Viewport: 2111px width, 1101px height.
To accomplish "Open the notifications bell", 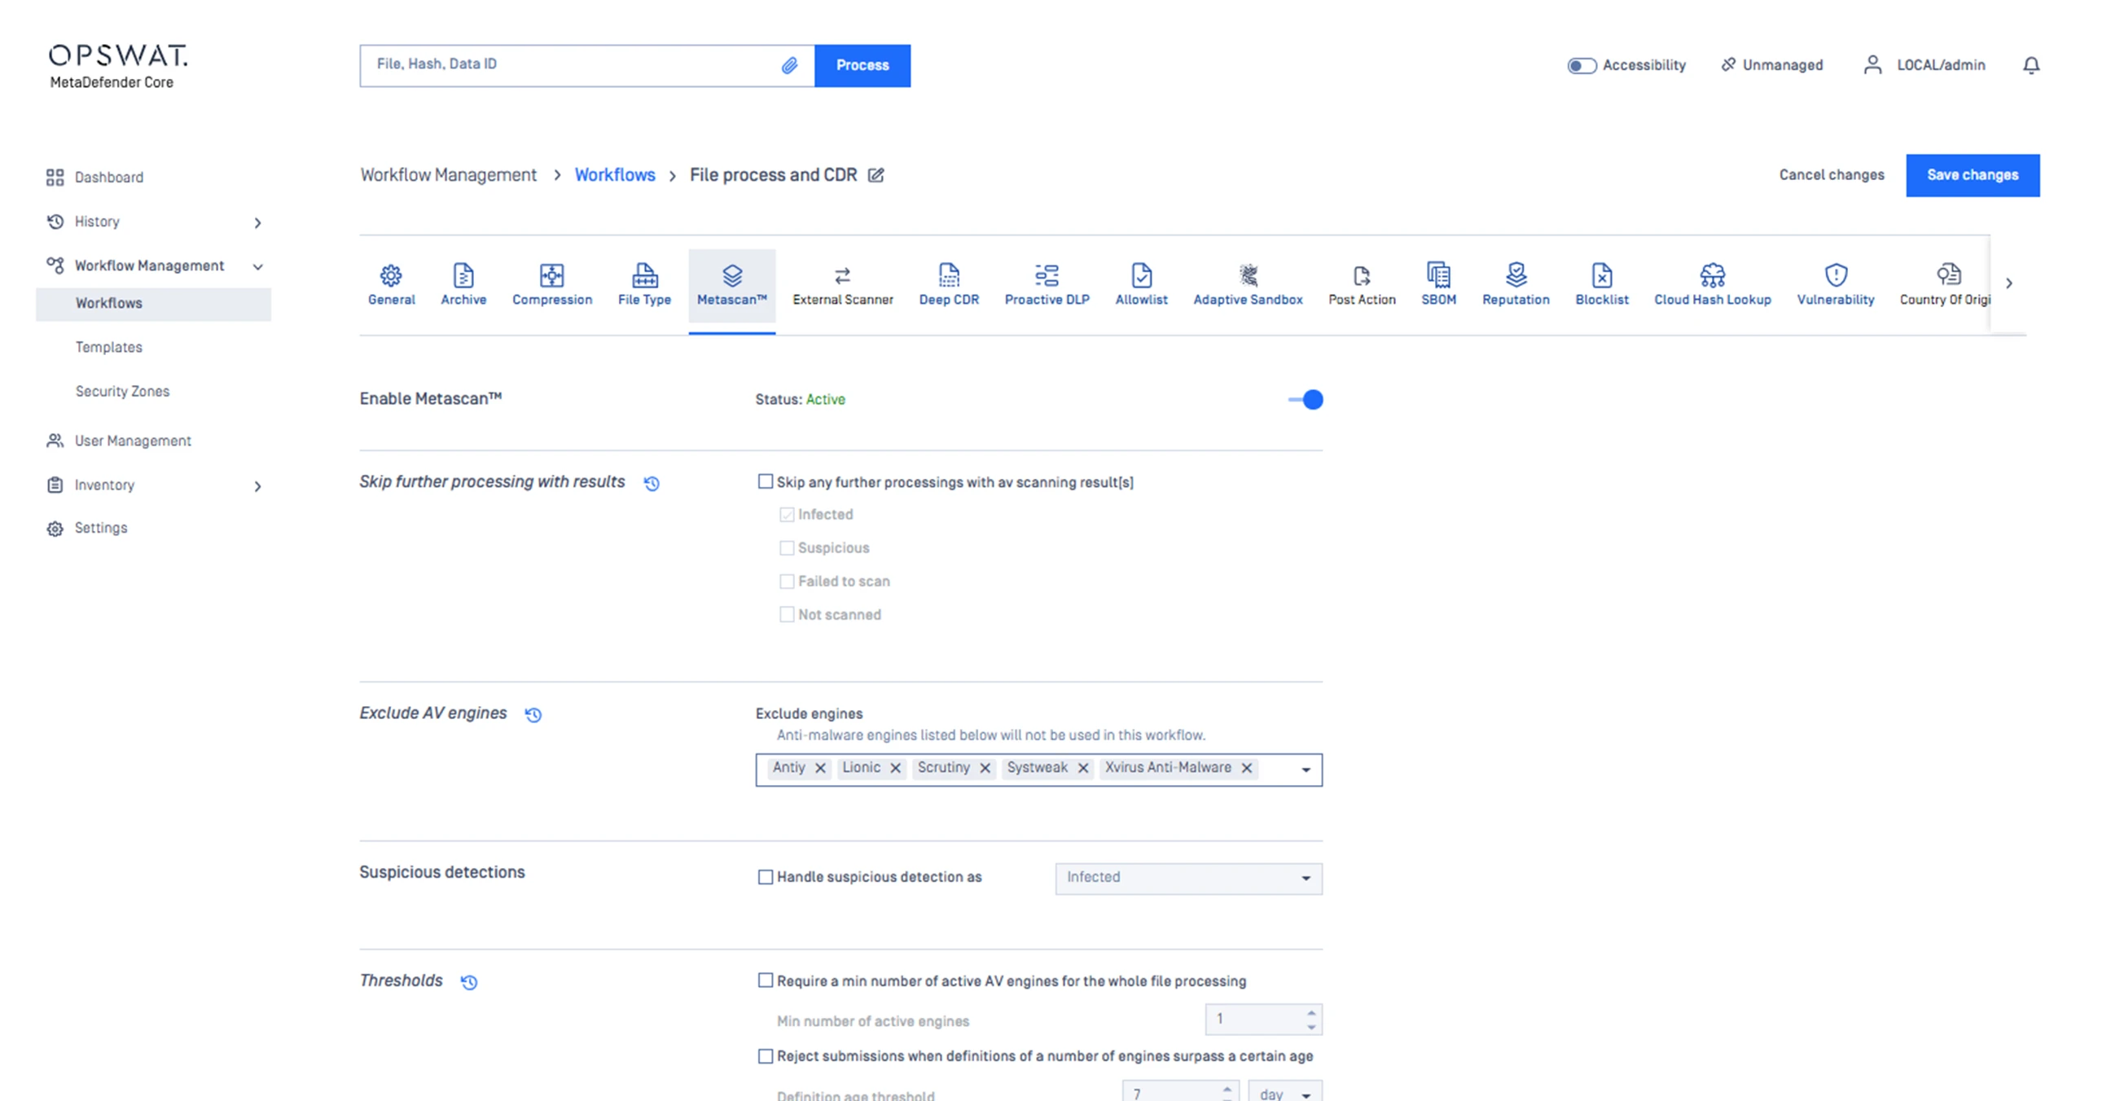I will (2030, 65).
